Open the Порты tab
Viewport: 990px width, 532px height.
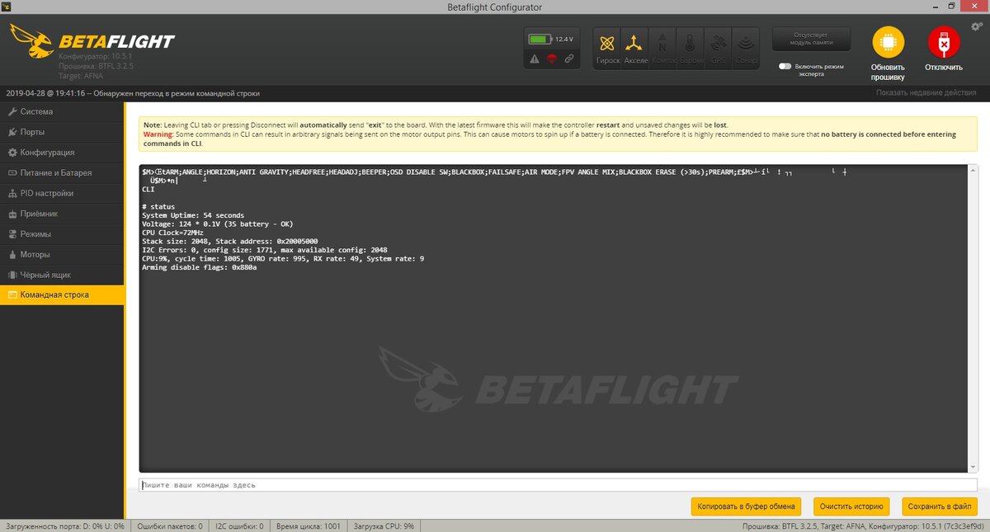(x=62, y=132)
